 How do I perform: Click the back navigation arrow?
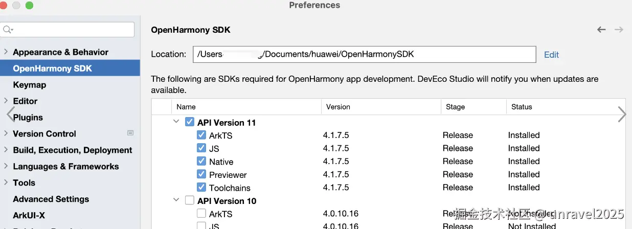(x=601, y=30)
